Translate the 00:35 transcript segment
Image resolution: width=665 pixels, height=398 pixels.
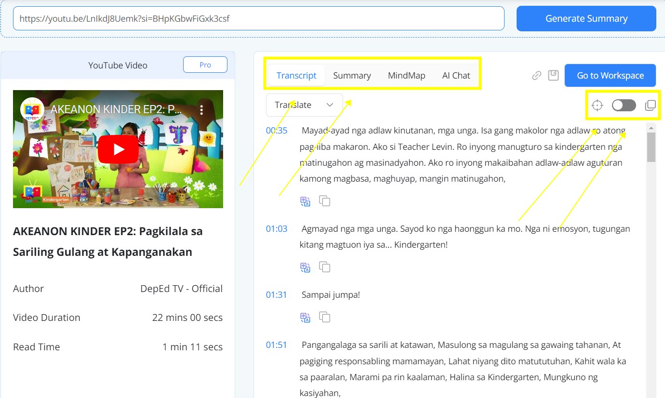[x=305, y=201]
